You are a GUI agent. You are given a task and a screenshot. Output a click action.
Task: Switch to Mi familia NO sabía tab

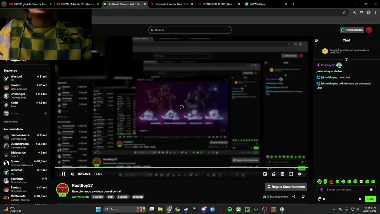[77, 4]
